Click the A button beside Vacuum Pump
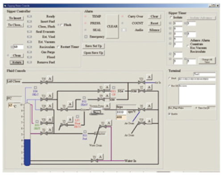The height and width of the screenshot is (177, 223). 107,106
